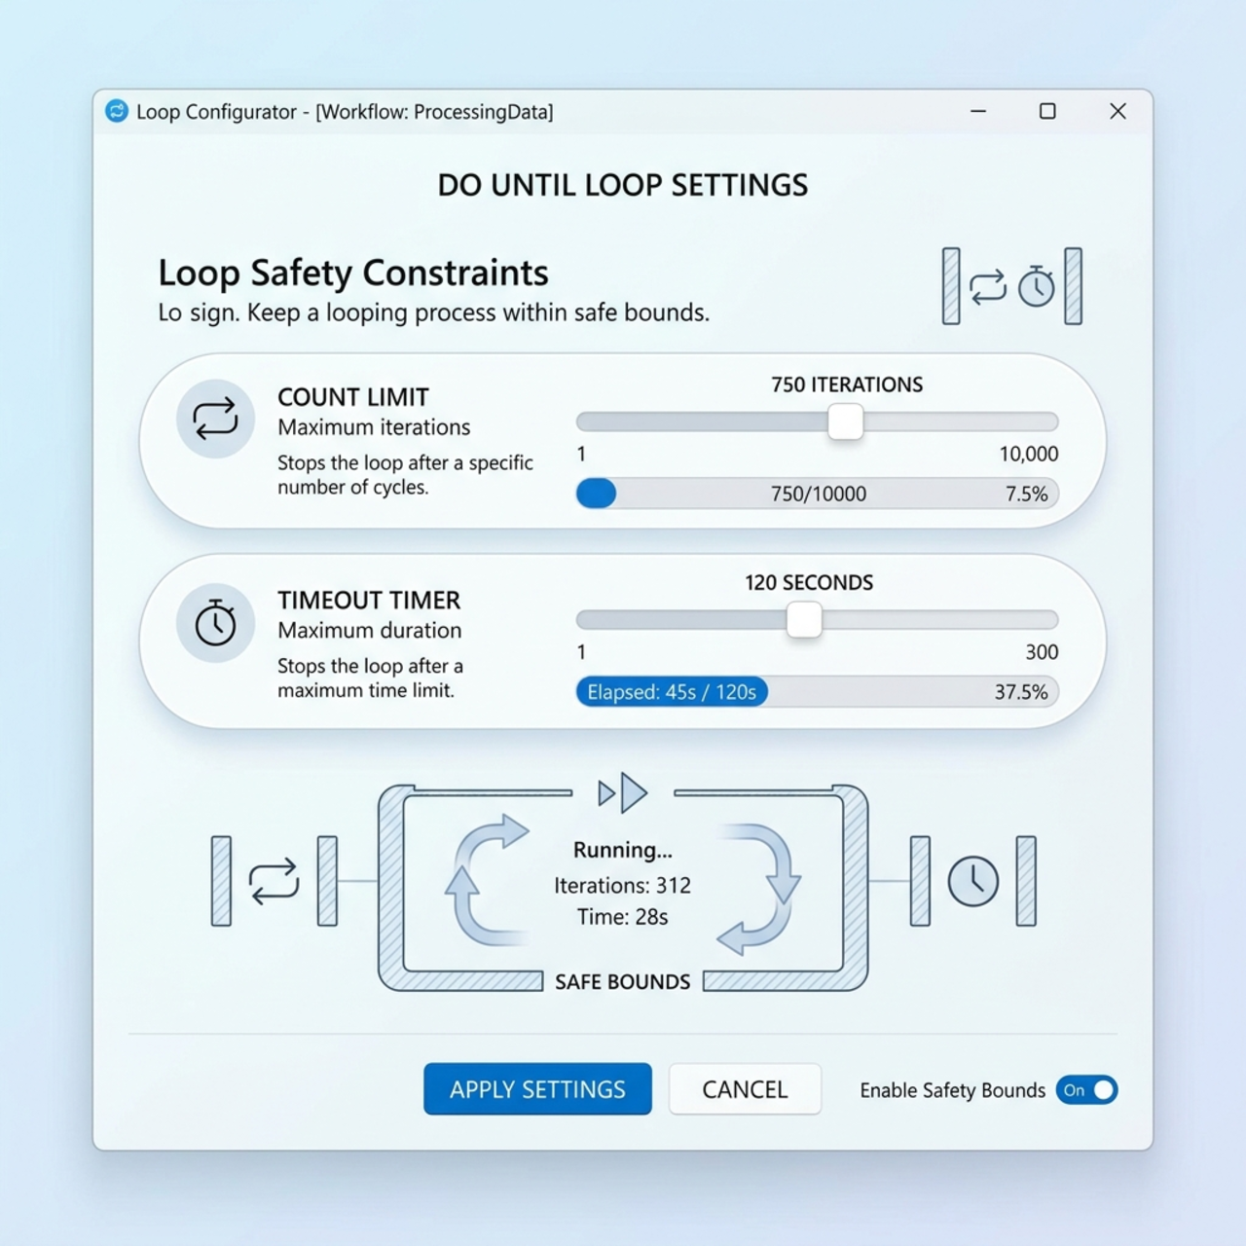The height and width of the screenshot is (1246, 1246).
Task: Click the 120 seconds timeout slider handle
Action: pyautogui.click(x=804, y=620)
